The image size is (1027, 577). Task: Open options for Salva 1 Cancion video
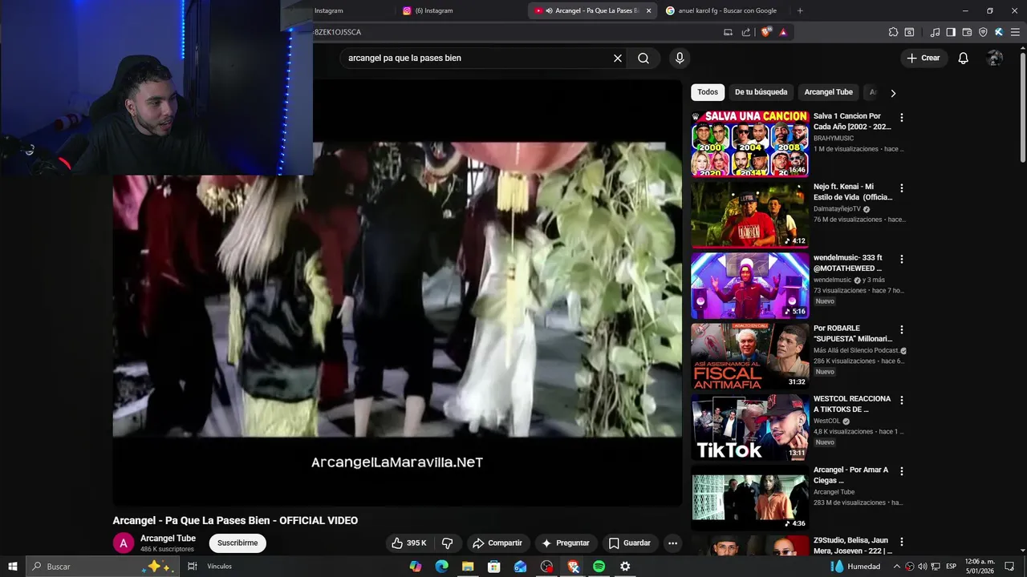pyautogui.click(x=901, y=117)
